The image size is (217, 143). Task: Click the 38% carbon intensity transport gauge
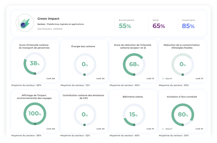35,64
